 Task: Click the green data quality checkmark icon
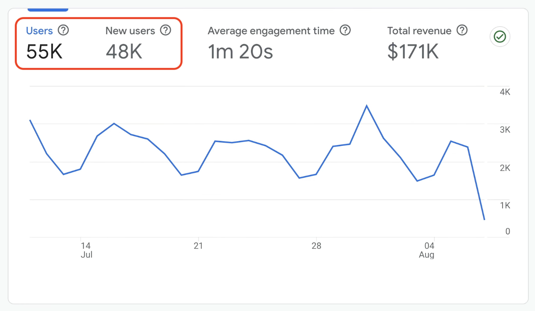point(500,37)
